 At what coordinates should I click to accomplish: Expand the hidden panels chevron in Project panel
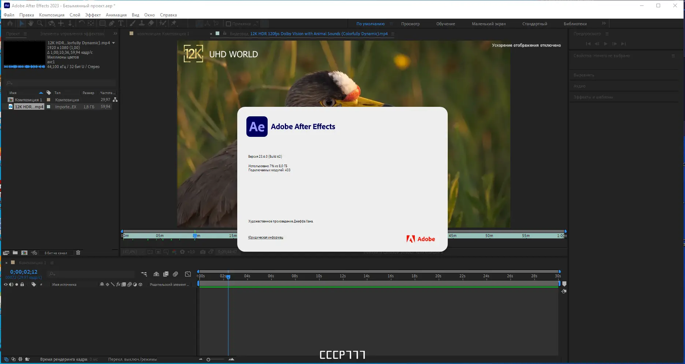(115, 34)
